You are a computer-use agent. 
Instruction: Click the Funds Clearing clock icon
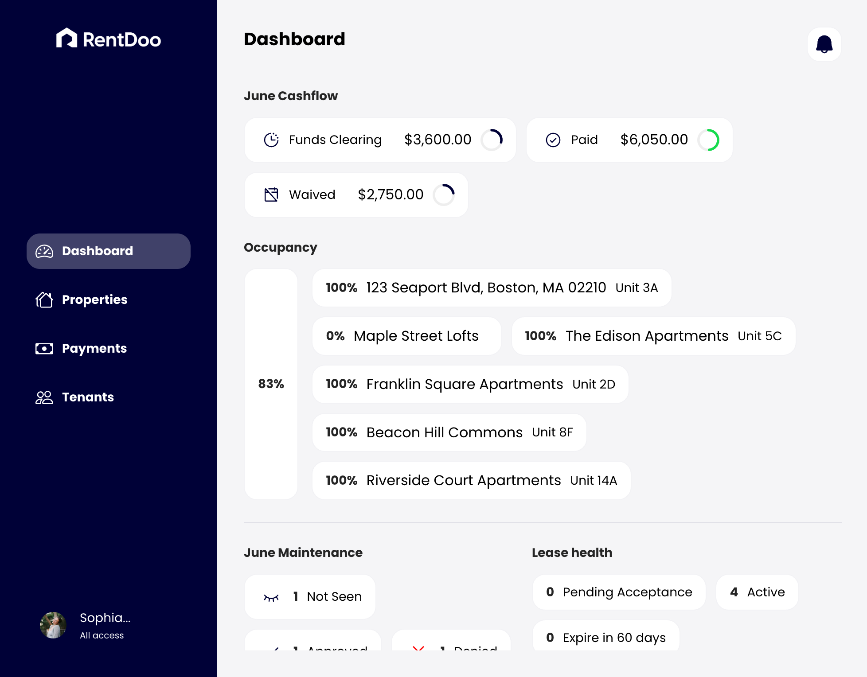tap(271, 140)
